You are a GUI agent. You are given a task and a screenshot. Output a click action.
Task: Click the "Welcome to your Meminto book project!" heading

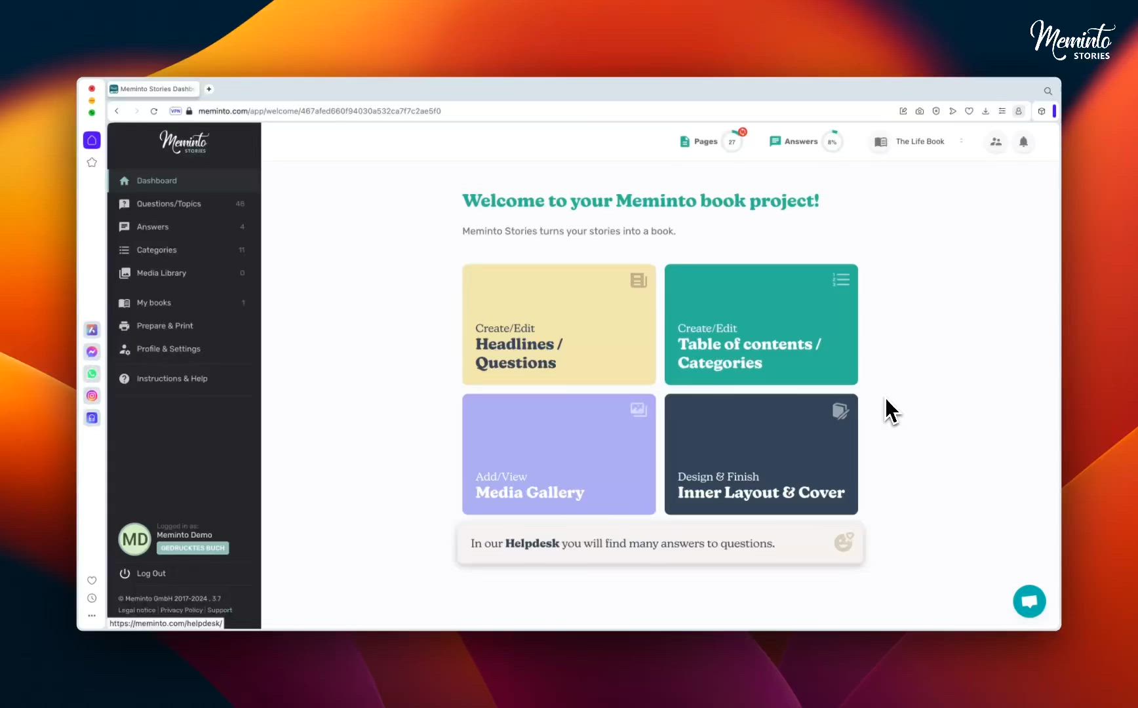coord(640,201)
